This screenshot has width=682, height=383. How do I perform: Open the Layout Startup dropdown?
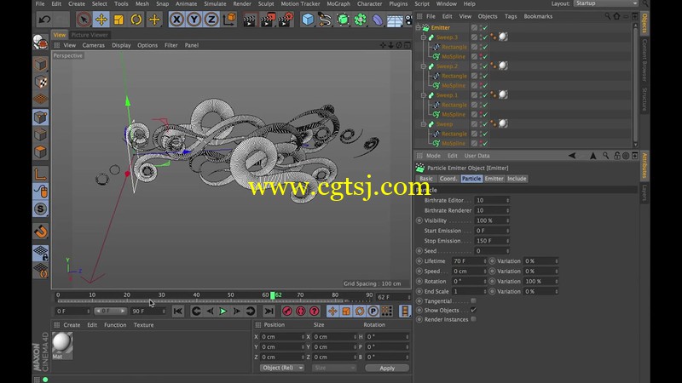pyautogui.click(x=606, y=3)
